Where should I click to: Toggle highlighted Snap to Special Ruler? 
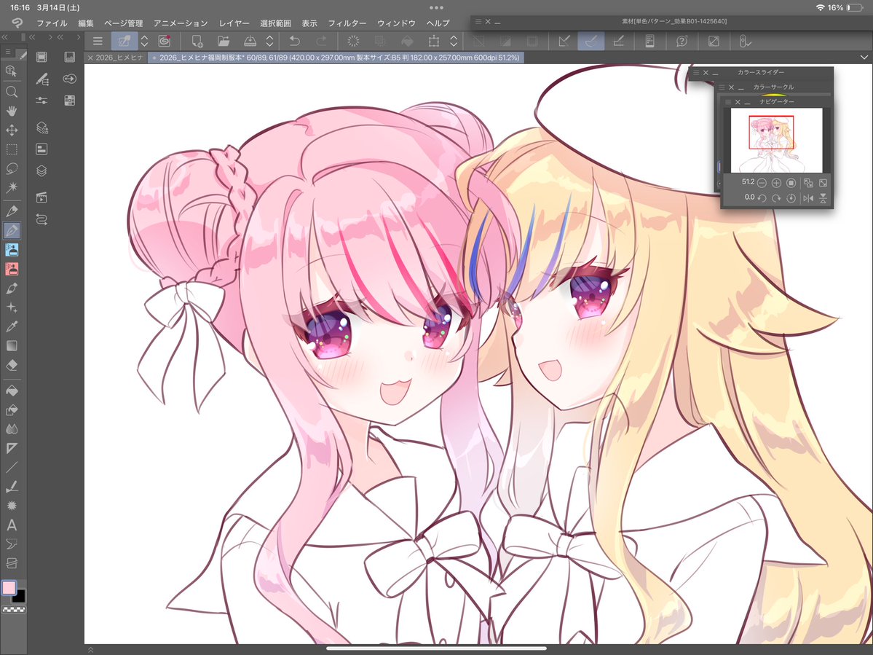(x=591, y=41)
